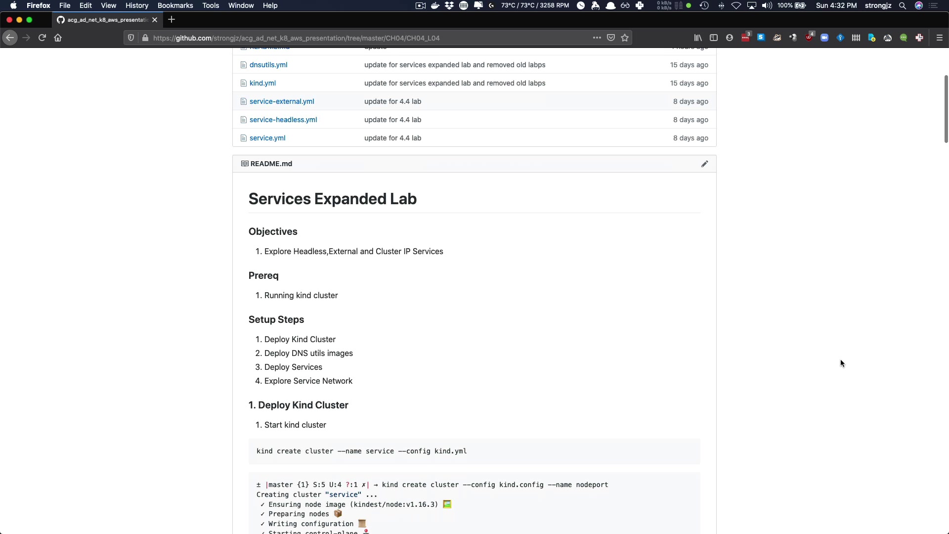Go to the Firefox home page

point(58,38)
